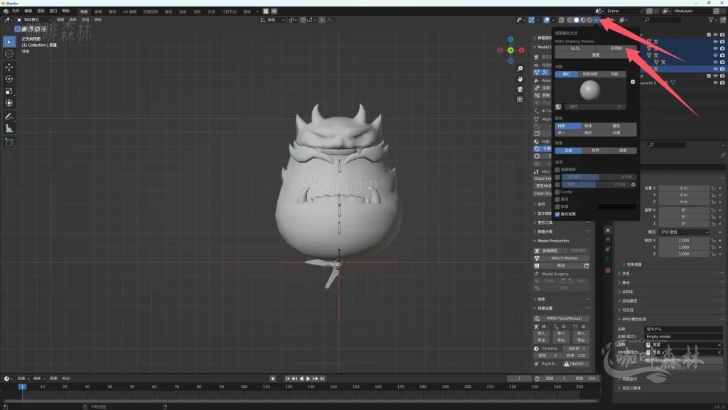Click the 0.500 shadow intensity slider
The height and width of the screenshot is (410, 728).
[x=595, y=185]
